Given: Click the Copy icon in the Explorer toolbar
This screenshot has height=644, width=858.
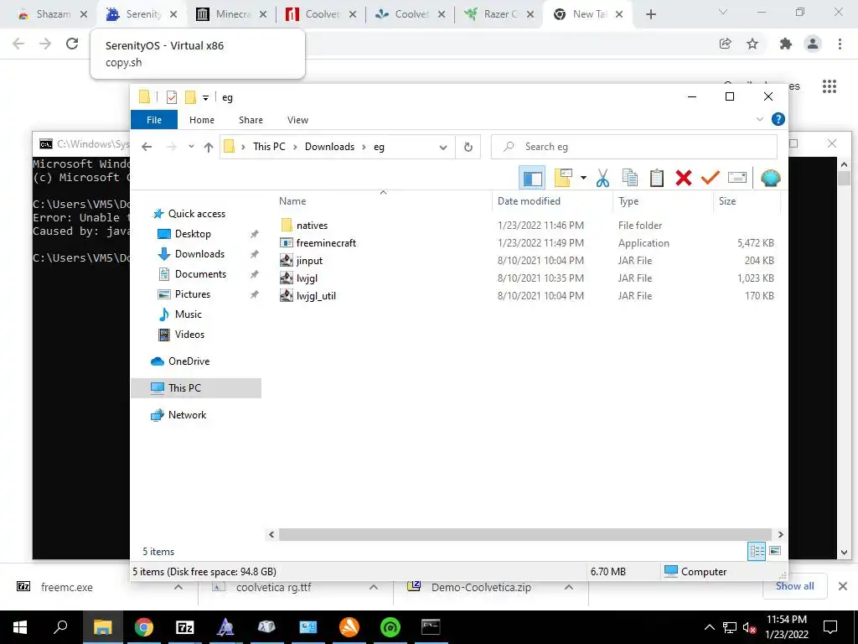Looking at the screenshot, I should [x=630, y=178].
